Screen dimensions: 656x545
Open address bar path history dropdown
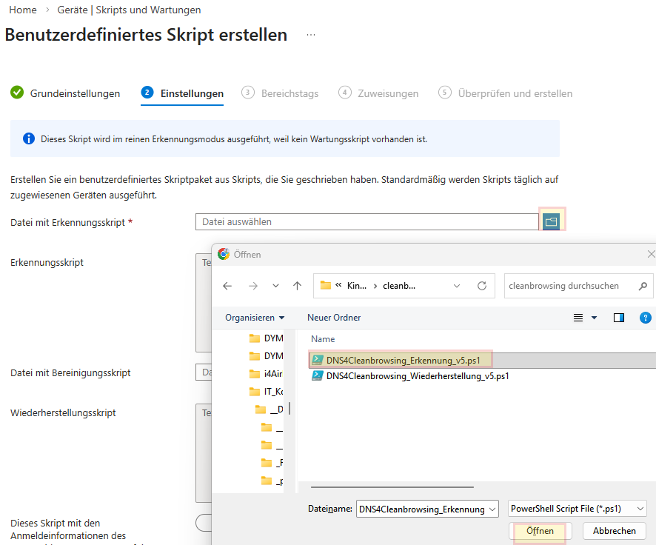pyautogui.click(x=457, y=286)
